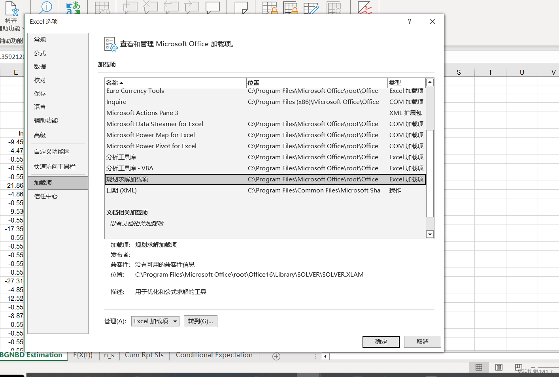Image resolution: width=559 pixels, height=377 pixels.
Task: Click the Hide Ink ribbon icon
Action: click(x=364, y=7)
